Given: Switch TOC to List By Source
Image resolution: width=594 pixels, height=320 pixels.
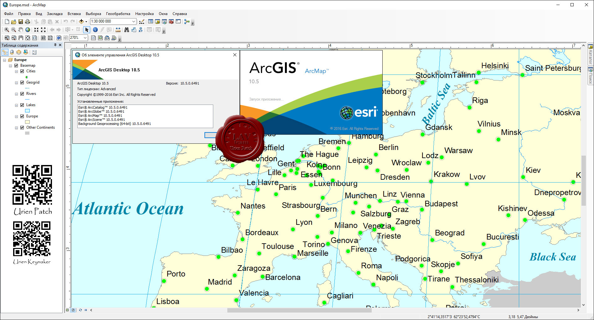Looking at the screenshot, I should tap(12, 52).
